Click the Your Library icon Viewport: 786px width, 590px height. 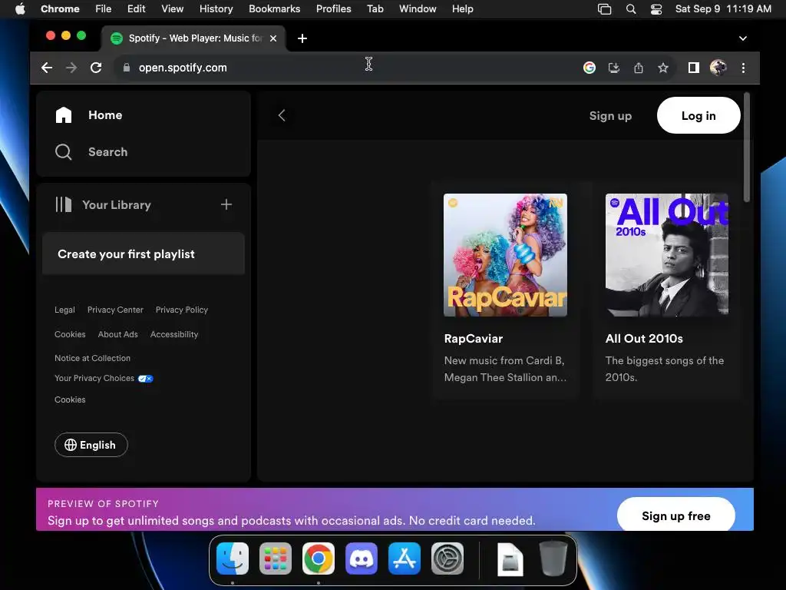coord(64,204)
